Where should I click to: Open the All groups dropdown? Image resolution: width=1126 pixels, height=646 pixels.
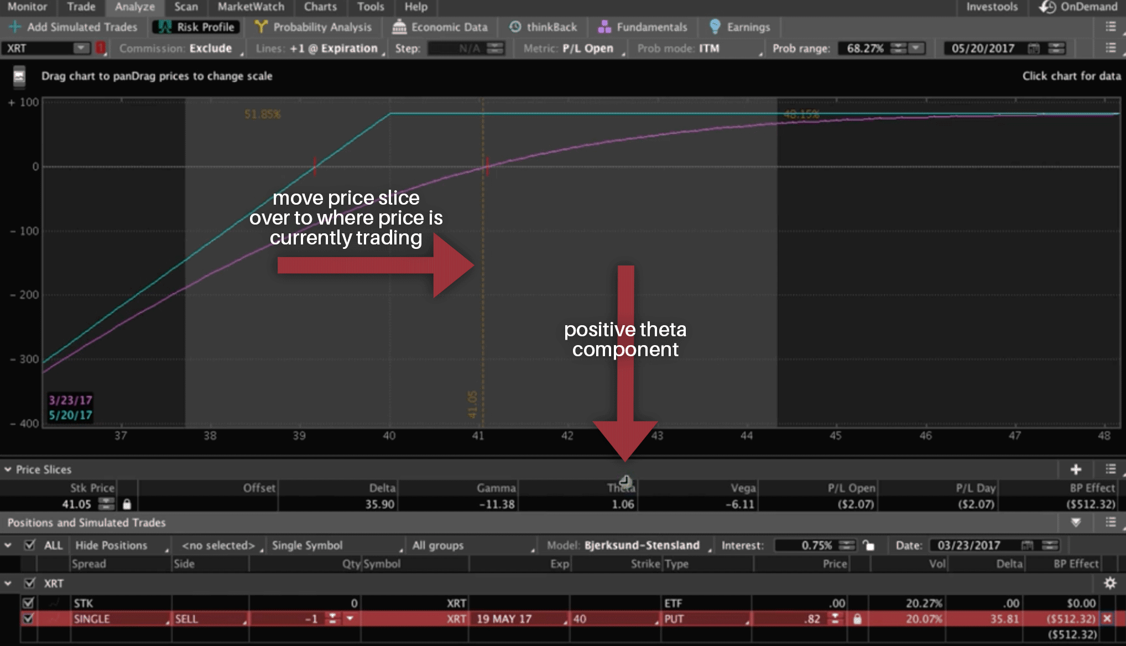[472, 545]
